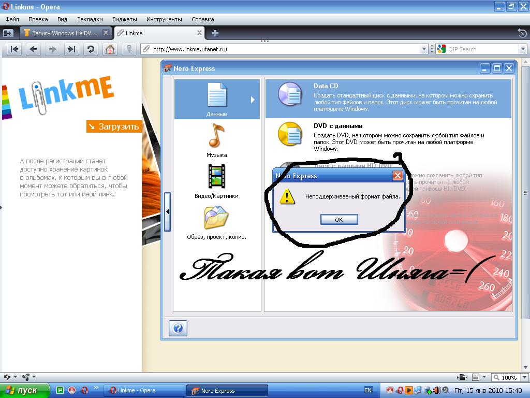Click the QIP Search field
This screenshot has height=398, width=530.
tap(481, 49)
